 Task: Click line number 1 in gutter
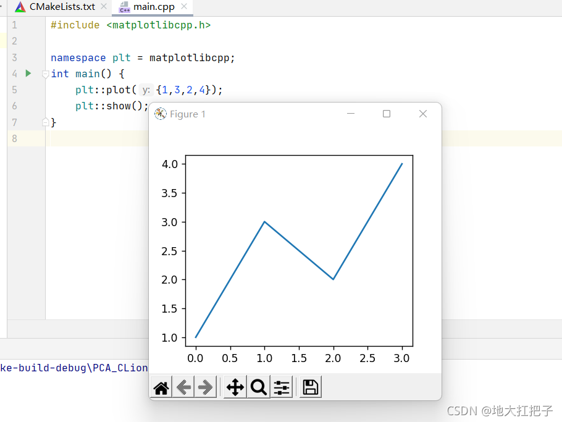14,25
